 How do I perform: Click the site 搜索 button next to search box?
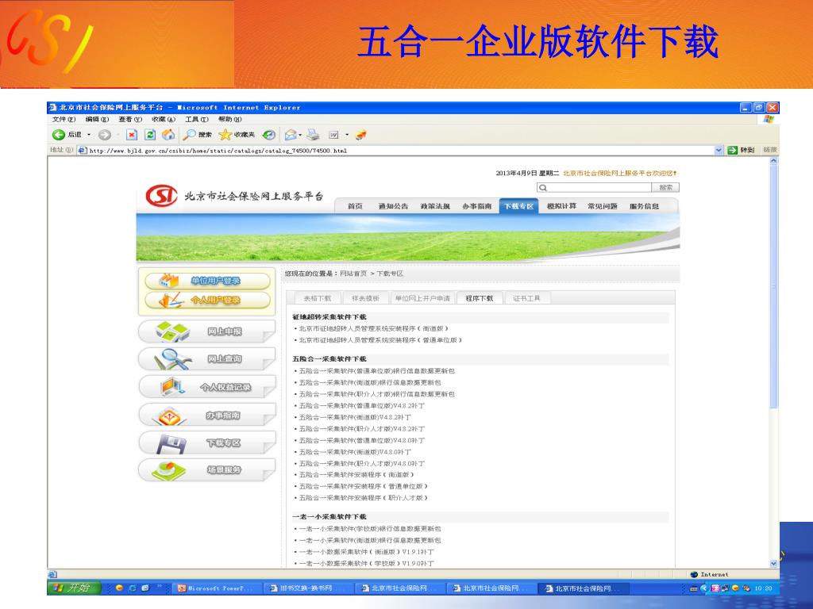665,187
